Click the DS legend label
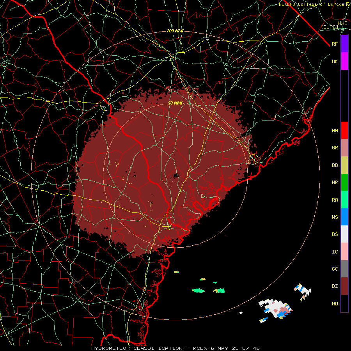This screenshot has width=351, height=351. click(335, 234)
